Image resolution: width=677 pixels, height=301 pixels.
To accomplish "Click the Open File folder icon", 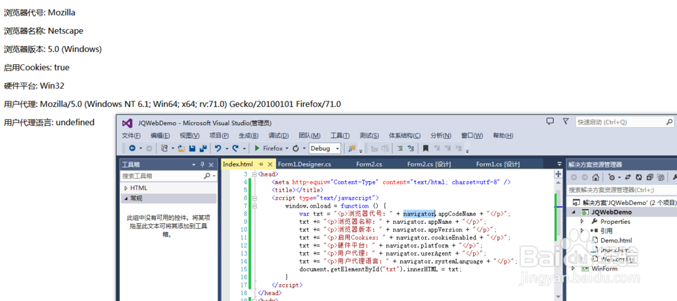I will tap(181, 148).
